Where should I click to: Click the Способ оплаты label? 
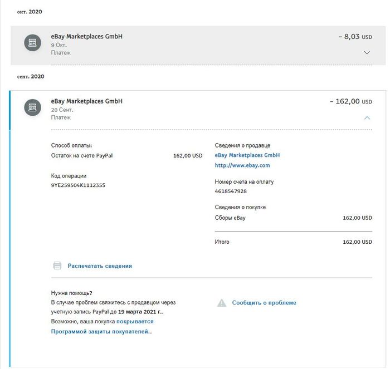click(71, 145)
